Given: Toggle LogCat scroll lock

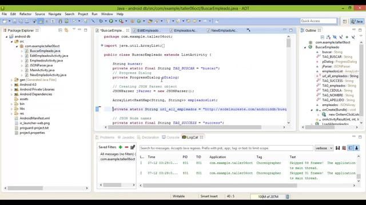Looking at the screenshot, I should tap(357, 148).
